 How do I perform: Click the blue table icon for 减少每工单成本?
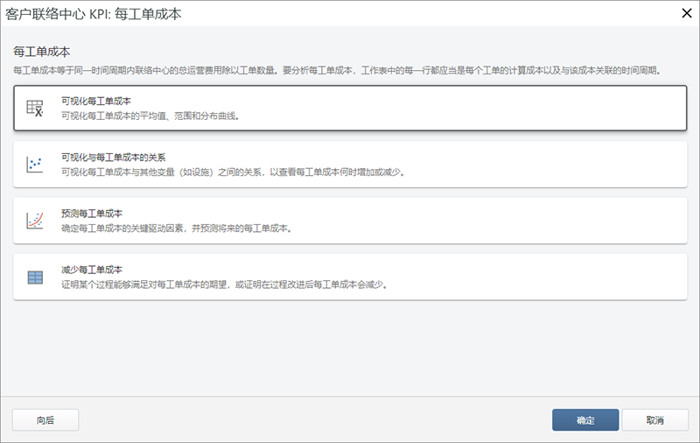(35, 278)
